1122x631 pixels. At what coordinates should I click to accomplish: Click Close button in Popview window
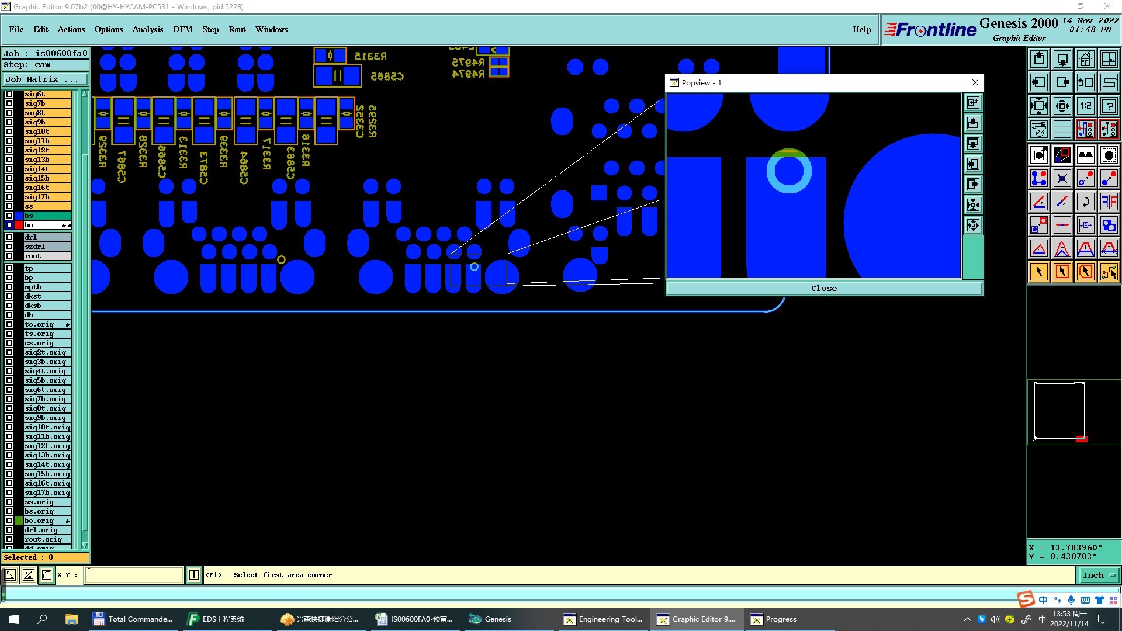pos(823,288)
